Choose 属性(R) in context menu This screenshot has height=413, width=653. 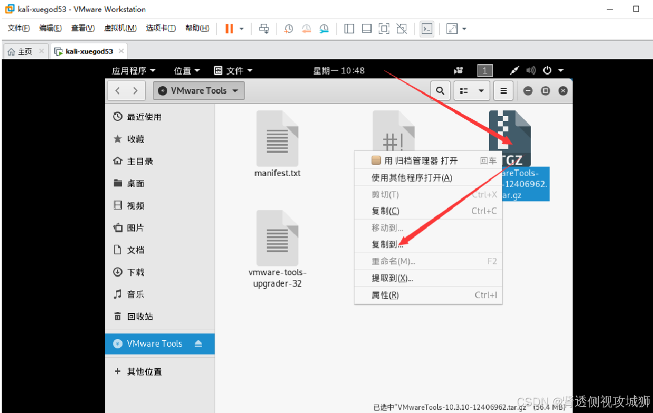point(428,295)
